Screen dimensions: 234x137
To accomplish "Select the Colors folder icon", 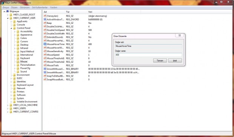I will coord(18,38).
